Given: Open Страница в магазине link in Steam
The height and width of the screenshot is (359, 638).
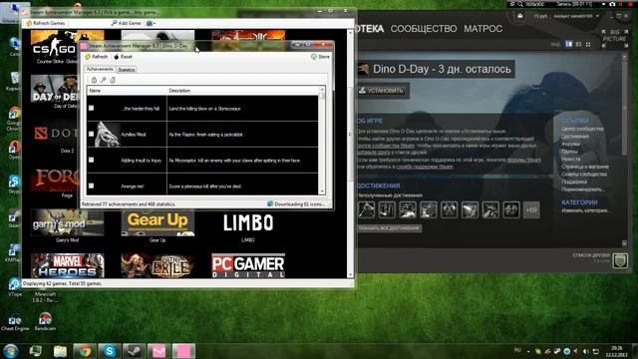Looking at the screenshot, I should (x=585, y=167).
